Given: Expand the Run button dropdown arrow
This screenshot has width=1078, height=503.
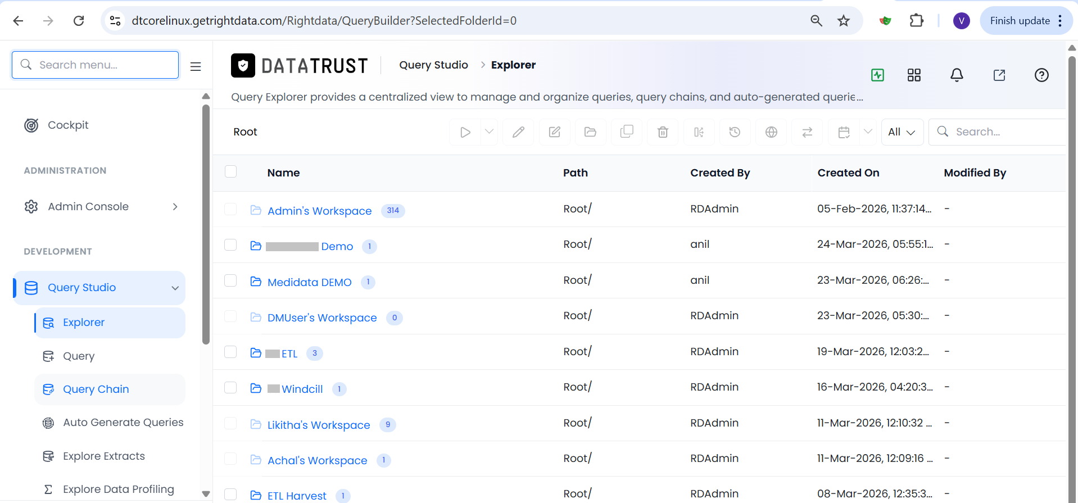Looking at the screenshot, I should click(489, 132).
